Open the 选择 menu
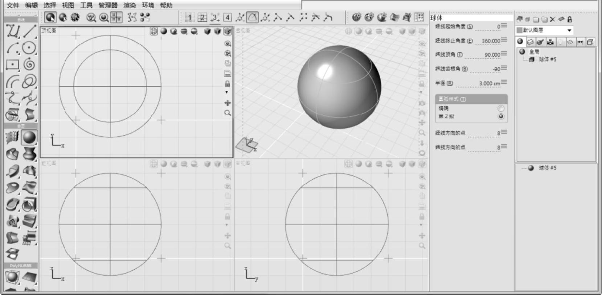The image size is (602, 295). (50, 5)
